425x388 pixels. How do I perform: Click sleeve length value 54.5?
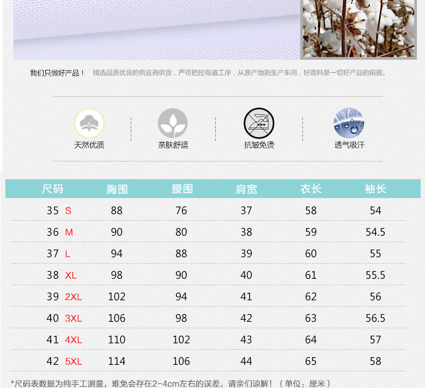point(376,232)
